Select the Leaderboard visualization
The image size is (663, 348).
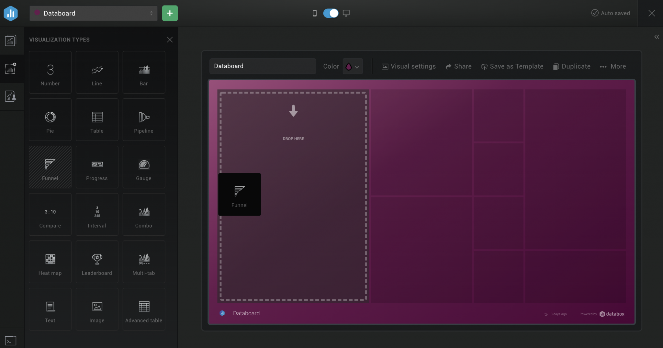[x=97, y=262]
